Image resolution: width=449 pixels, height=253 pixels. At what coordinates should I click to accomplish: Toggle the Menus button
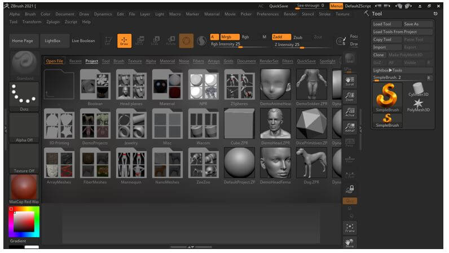[336, 6]
